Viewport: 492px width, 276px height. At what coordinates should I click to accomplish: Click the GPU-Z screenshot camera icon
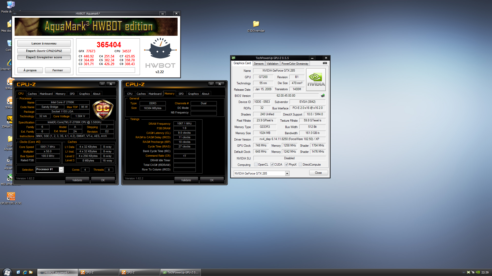[325, 63]
